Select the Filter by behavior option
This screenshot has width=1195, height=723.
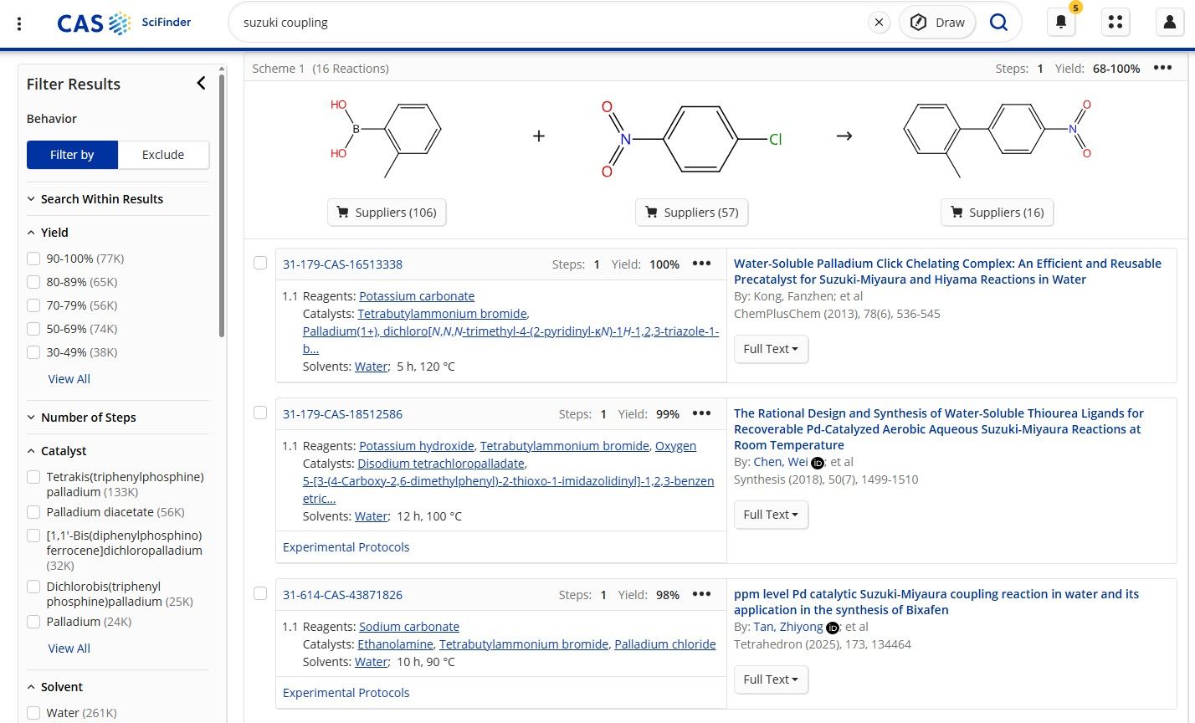[72, 155]
